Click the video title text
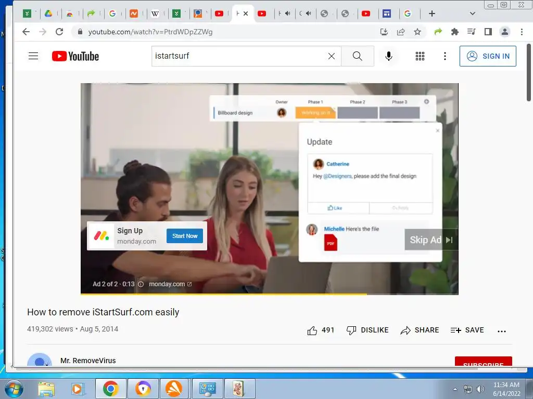This screenshot has width=533, height=399. (103, 312)
